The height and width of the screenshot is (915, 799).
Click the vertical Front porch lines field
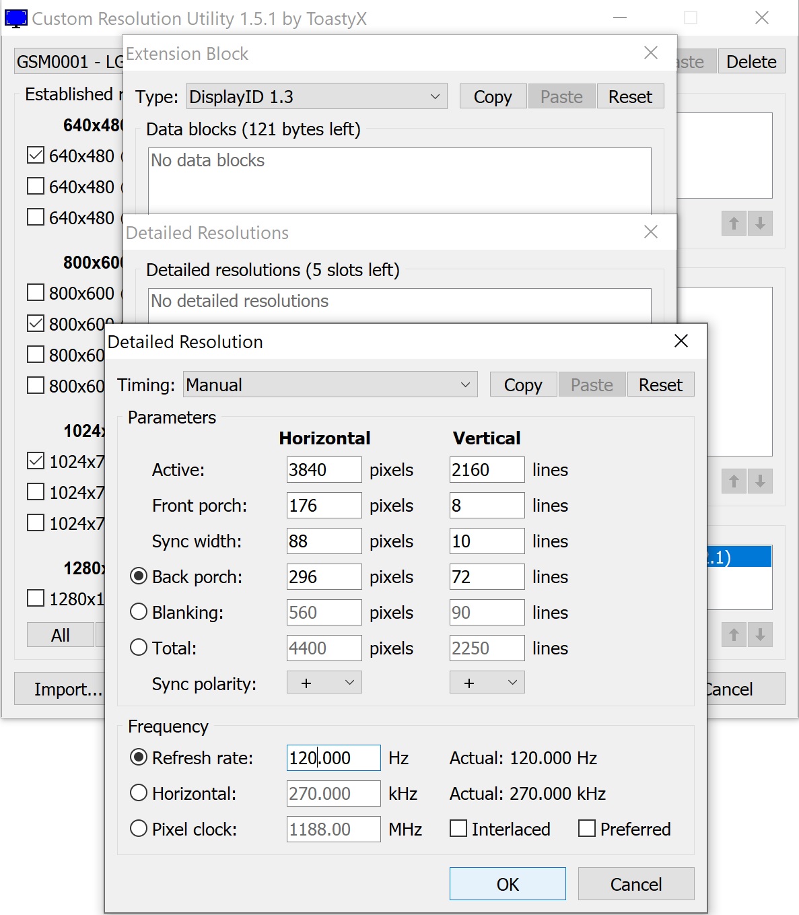pos(486,505)
